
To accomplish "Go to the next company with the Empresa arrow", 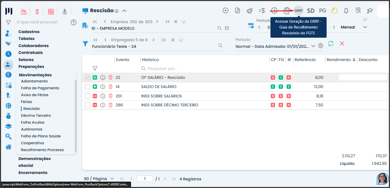I will click(157, 22).
